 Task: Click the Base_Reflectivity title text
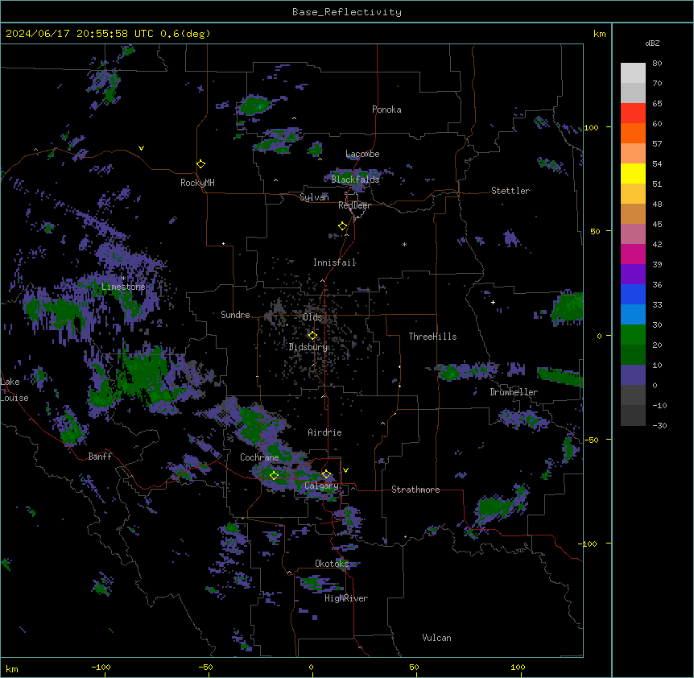tap(347, 12)
